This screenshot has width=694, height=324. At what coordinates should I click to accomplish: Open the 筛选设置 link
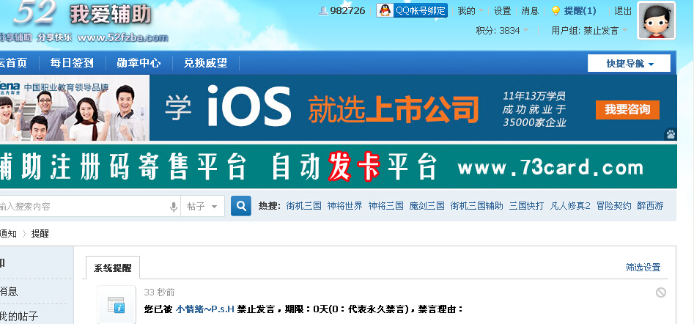click(643, 268)
